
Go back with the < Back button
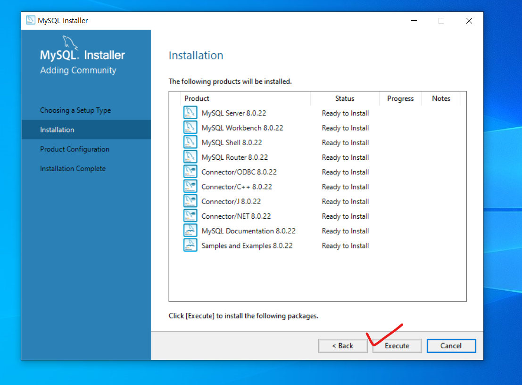coord(342,346)
